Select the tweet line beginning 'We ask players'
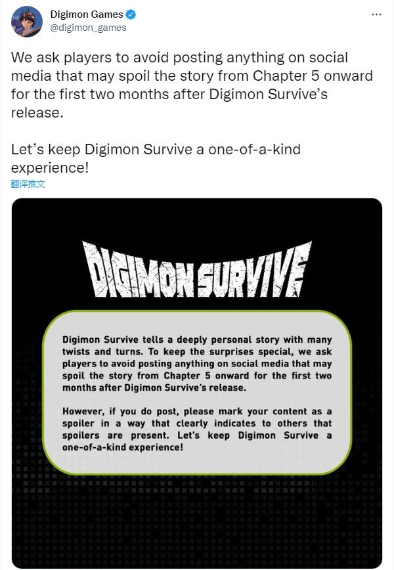Viewport: 394px width, 570px height. point(179,57)
